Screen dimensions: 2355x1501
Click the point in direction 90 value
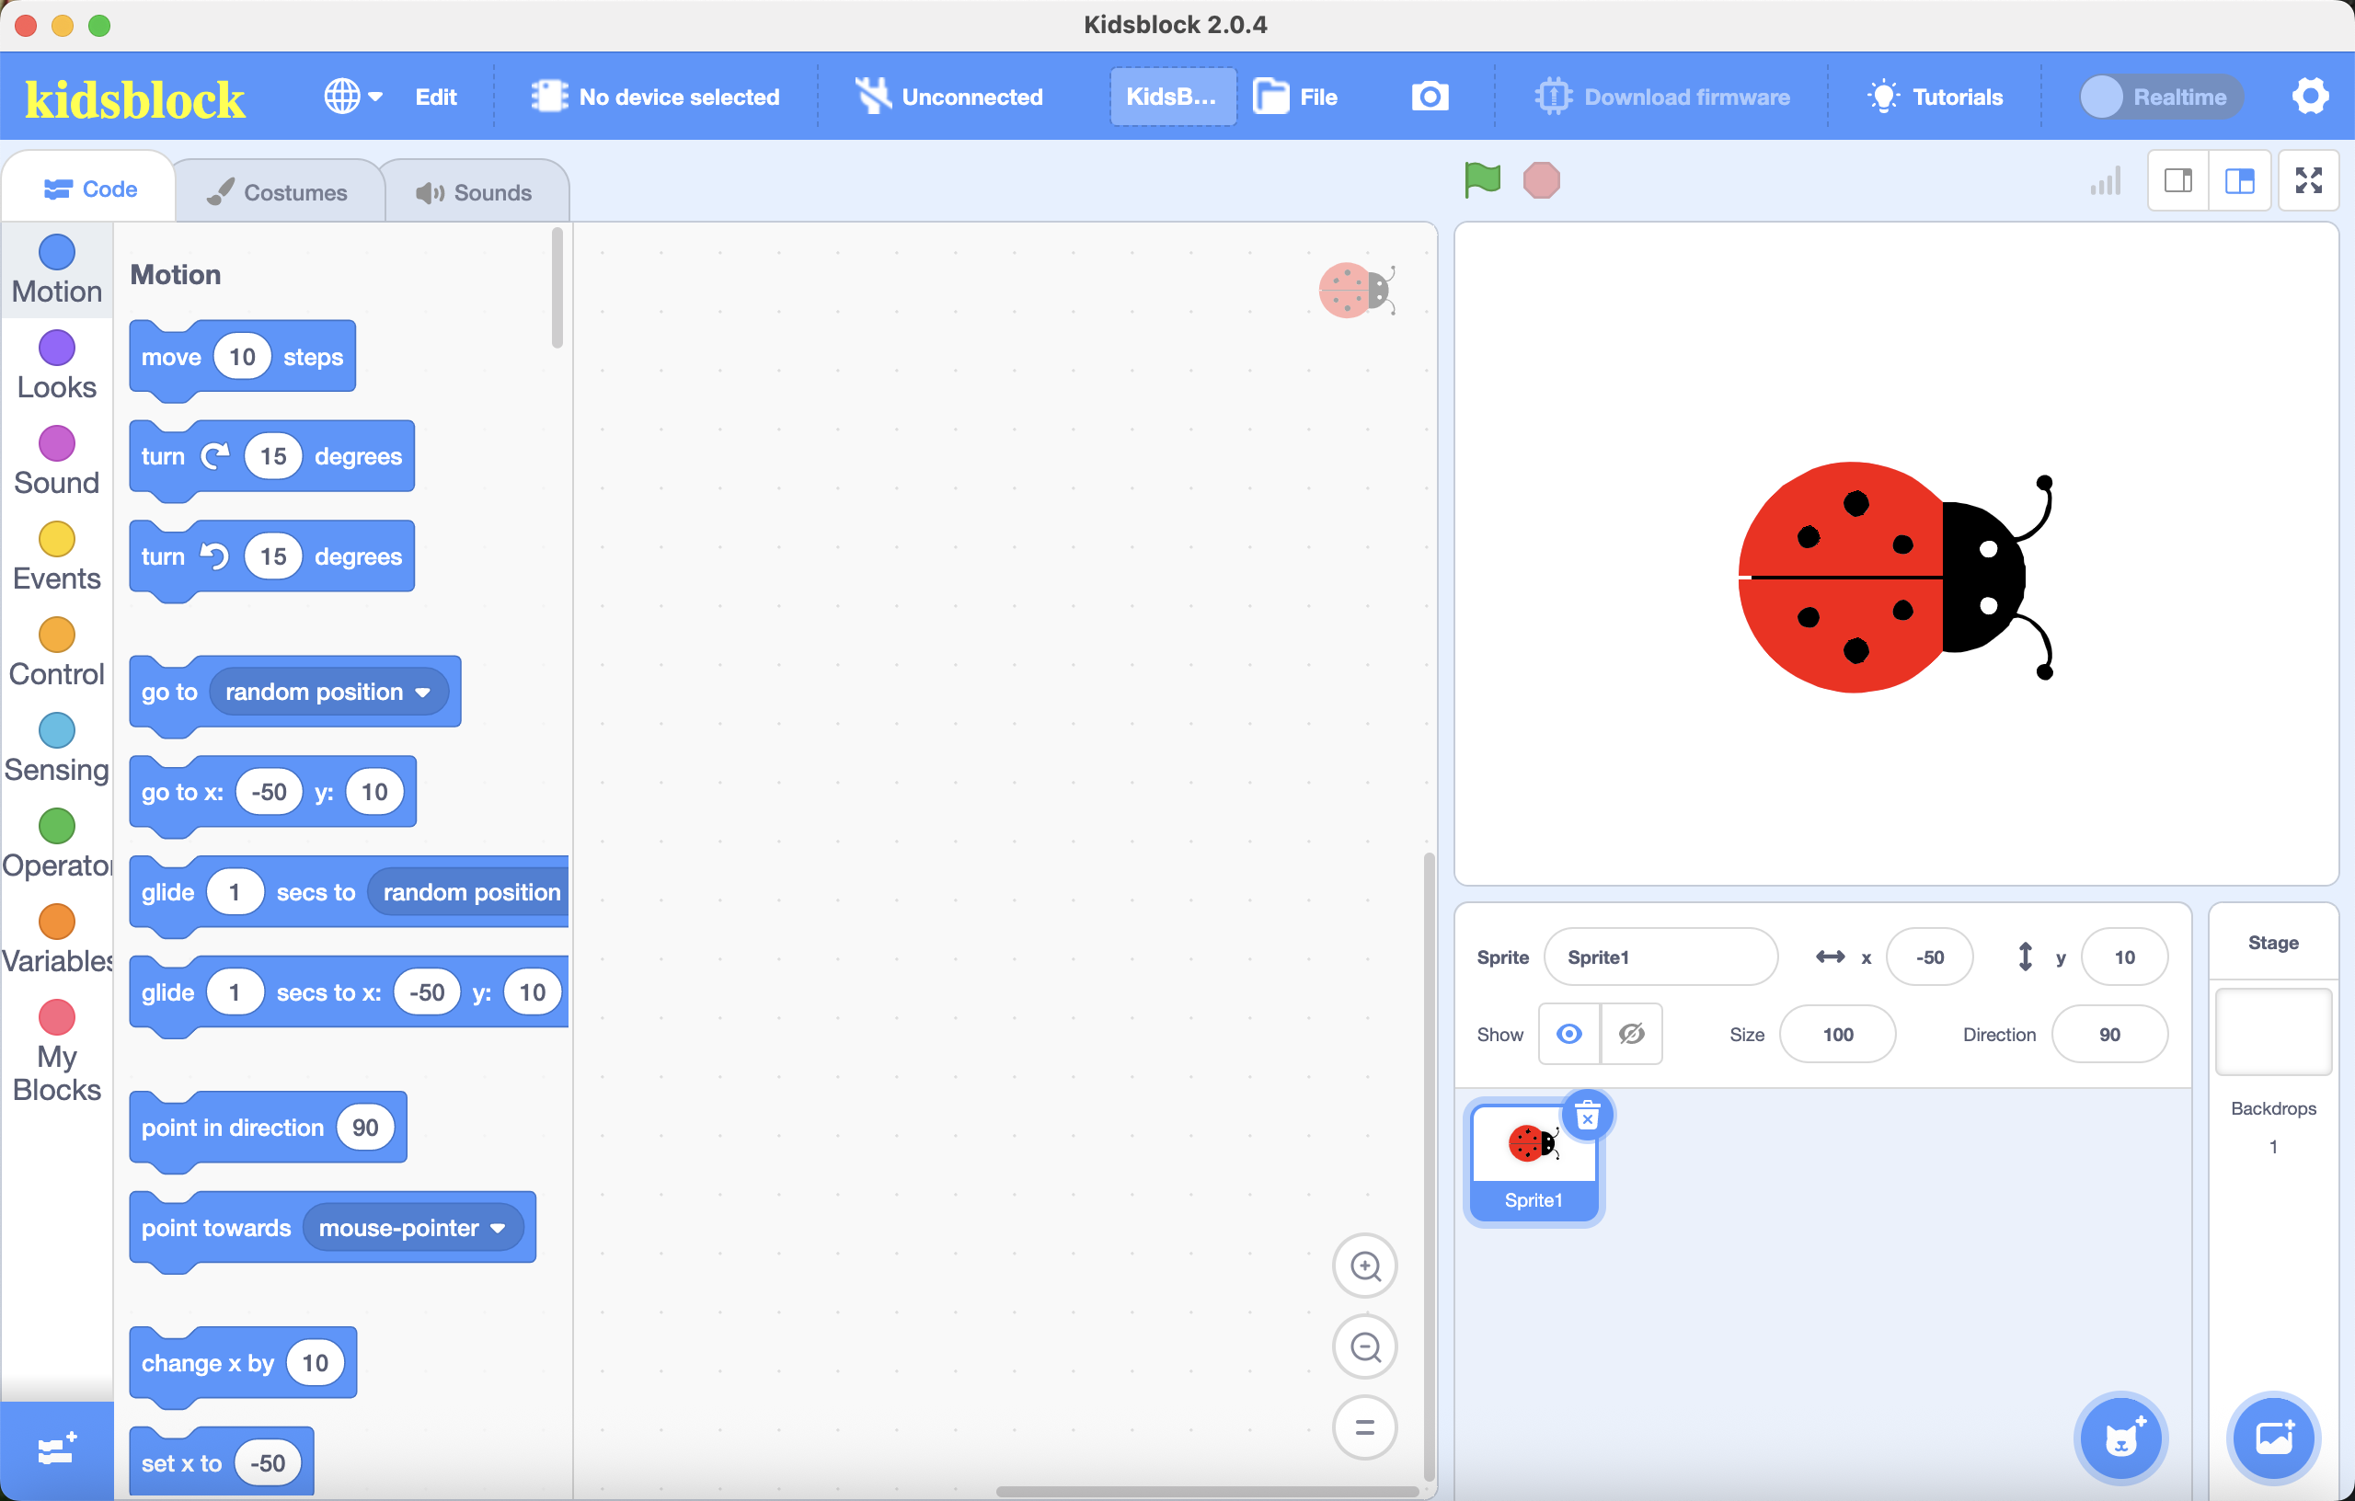point(365,1128)
